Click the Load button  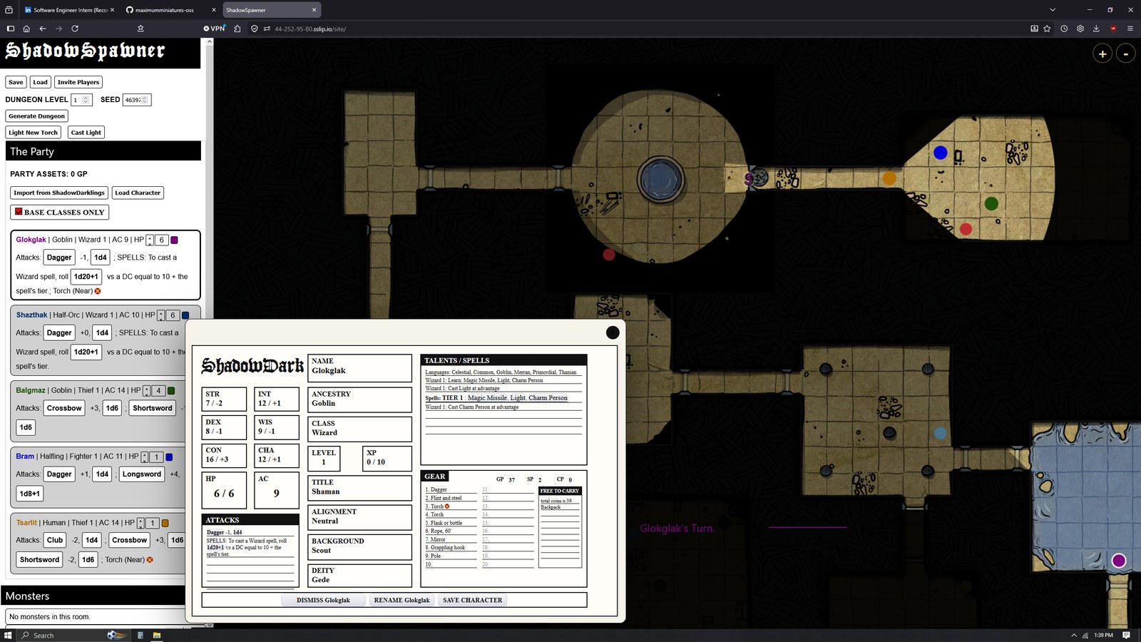point(40,82)
